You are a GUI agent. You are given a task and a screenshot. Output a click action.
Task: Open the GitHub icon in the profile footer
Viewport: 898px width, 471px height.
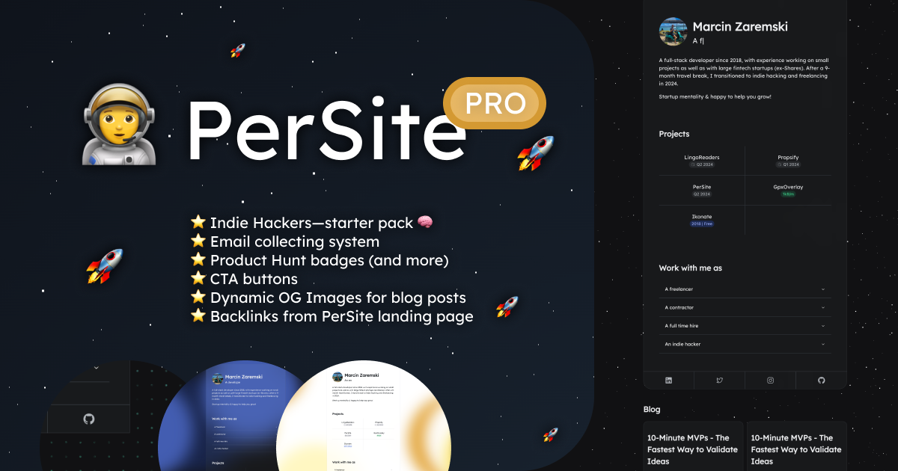[x=821, y=381]
